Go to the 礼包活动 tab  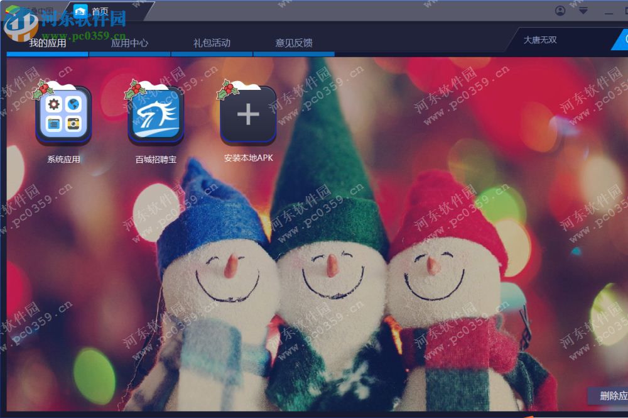click(x=212, y=43)
